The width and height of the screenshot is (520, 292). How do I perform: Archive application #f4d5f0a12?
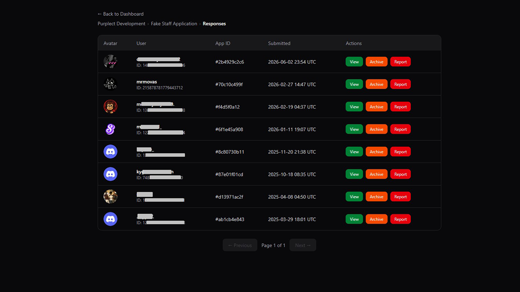click(x=377, y=107)
